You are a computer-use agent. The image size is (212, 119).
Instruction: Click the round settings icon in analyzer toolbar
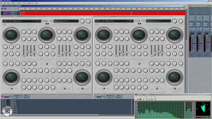(143, 99)
